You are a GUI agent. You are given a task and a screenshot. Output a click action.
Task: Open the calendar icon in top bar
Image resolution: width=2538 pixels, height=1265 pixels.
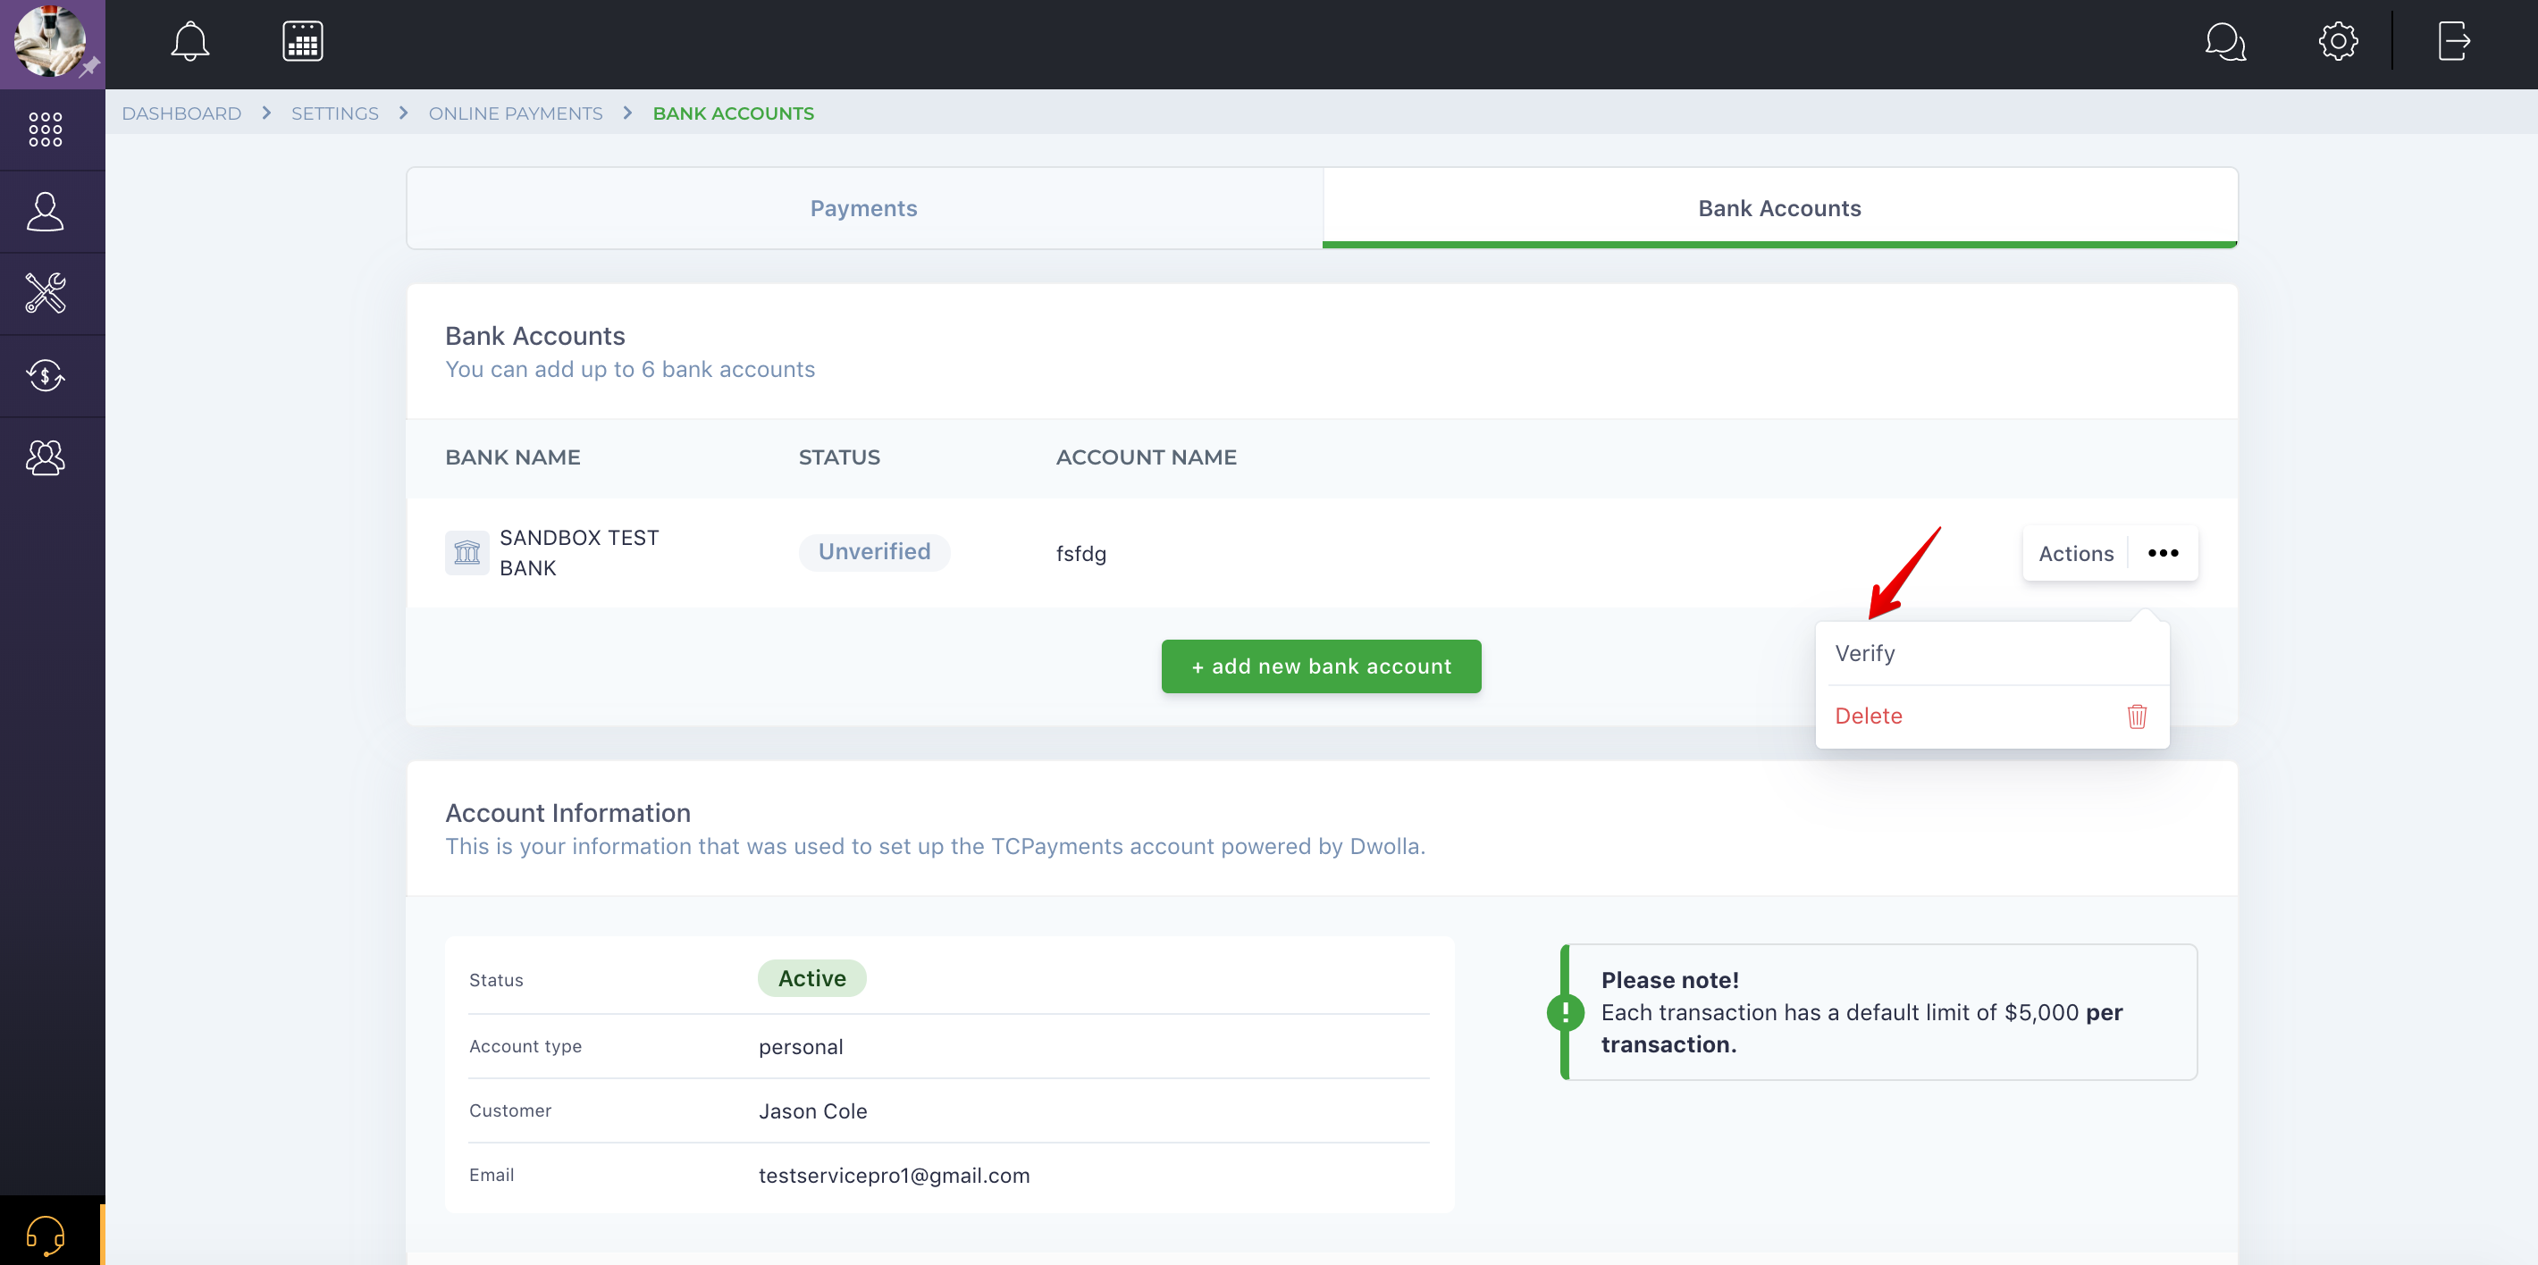[302, 41]
